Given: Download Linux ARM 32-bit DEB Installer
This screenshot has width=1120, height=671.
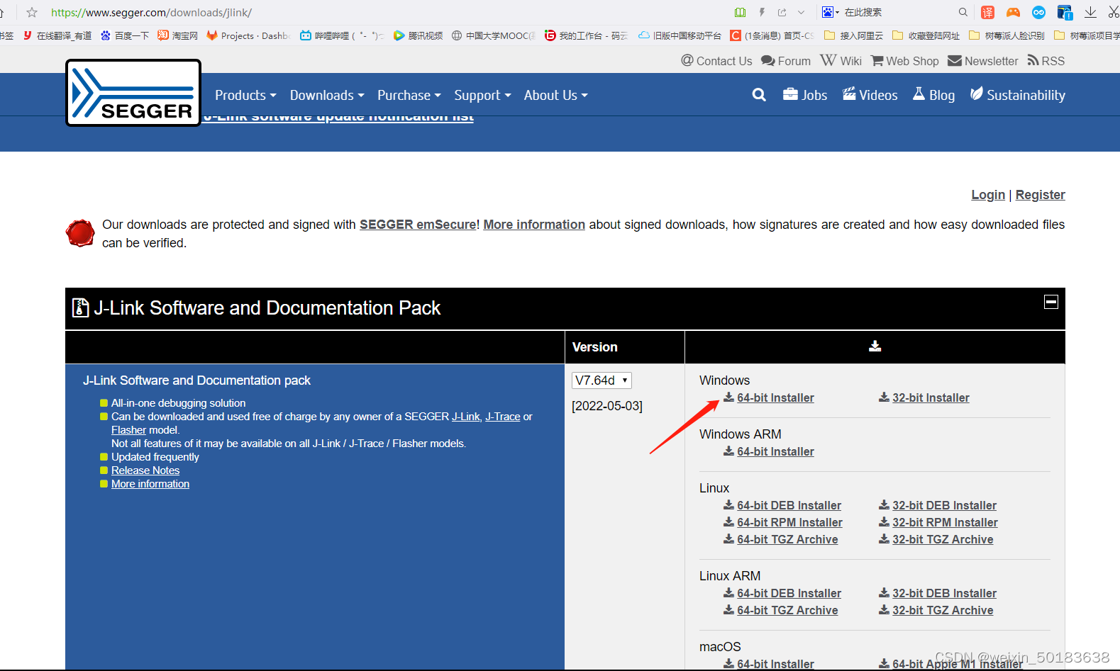Looking at the screenshot, I should click(938, 594).
